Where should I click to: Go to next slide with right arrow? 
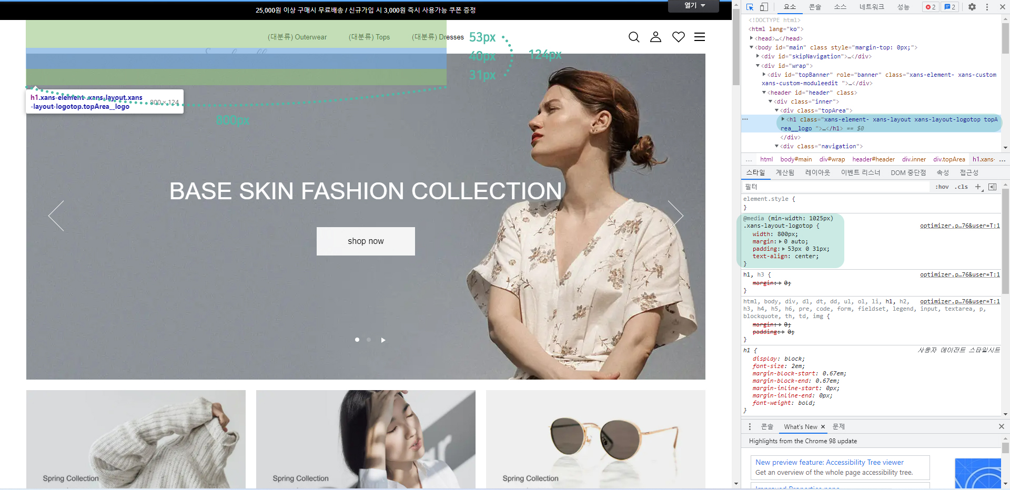point(675,216)
